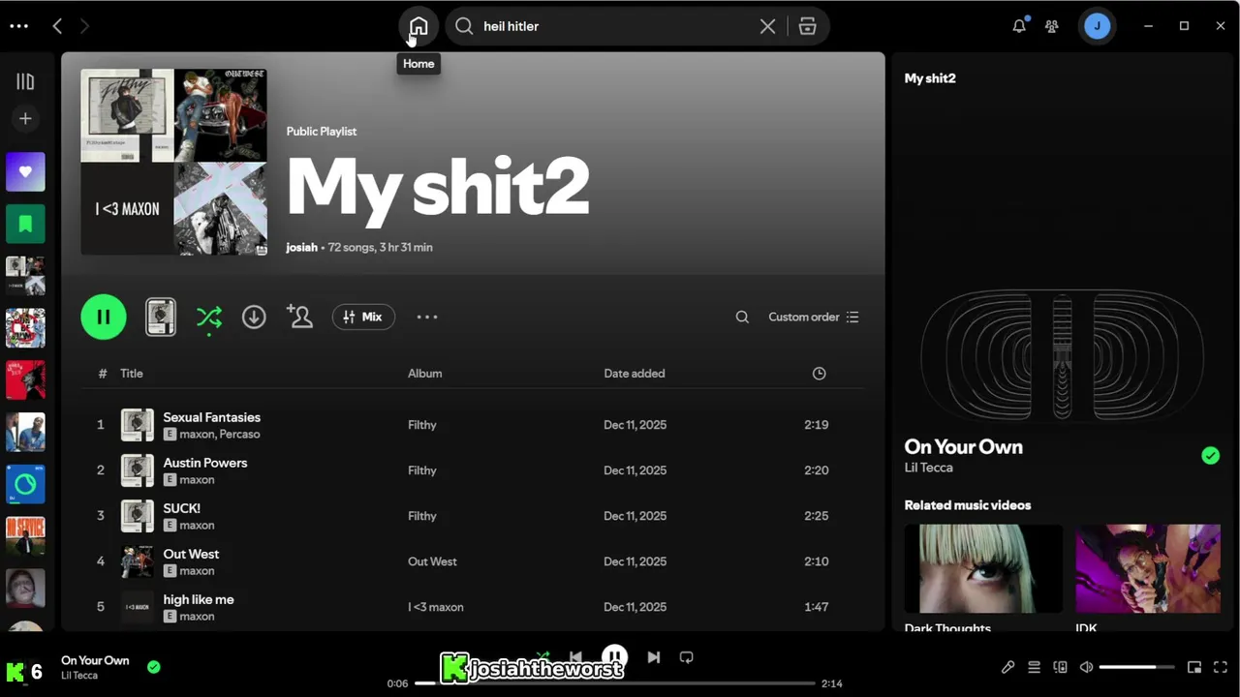Toggle playlist download

tap(254, 317)
